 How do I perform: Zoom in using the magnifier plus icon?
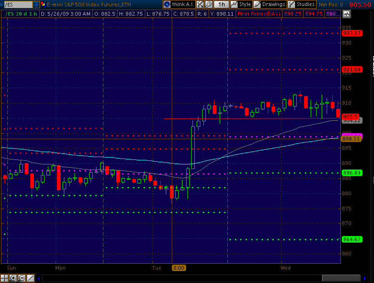[x=13, y=278]
